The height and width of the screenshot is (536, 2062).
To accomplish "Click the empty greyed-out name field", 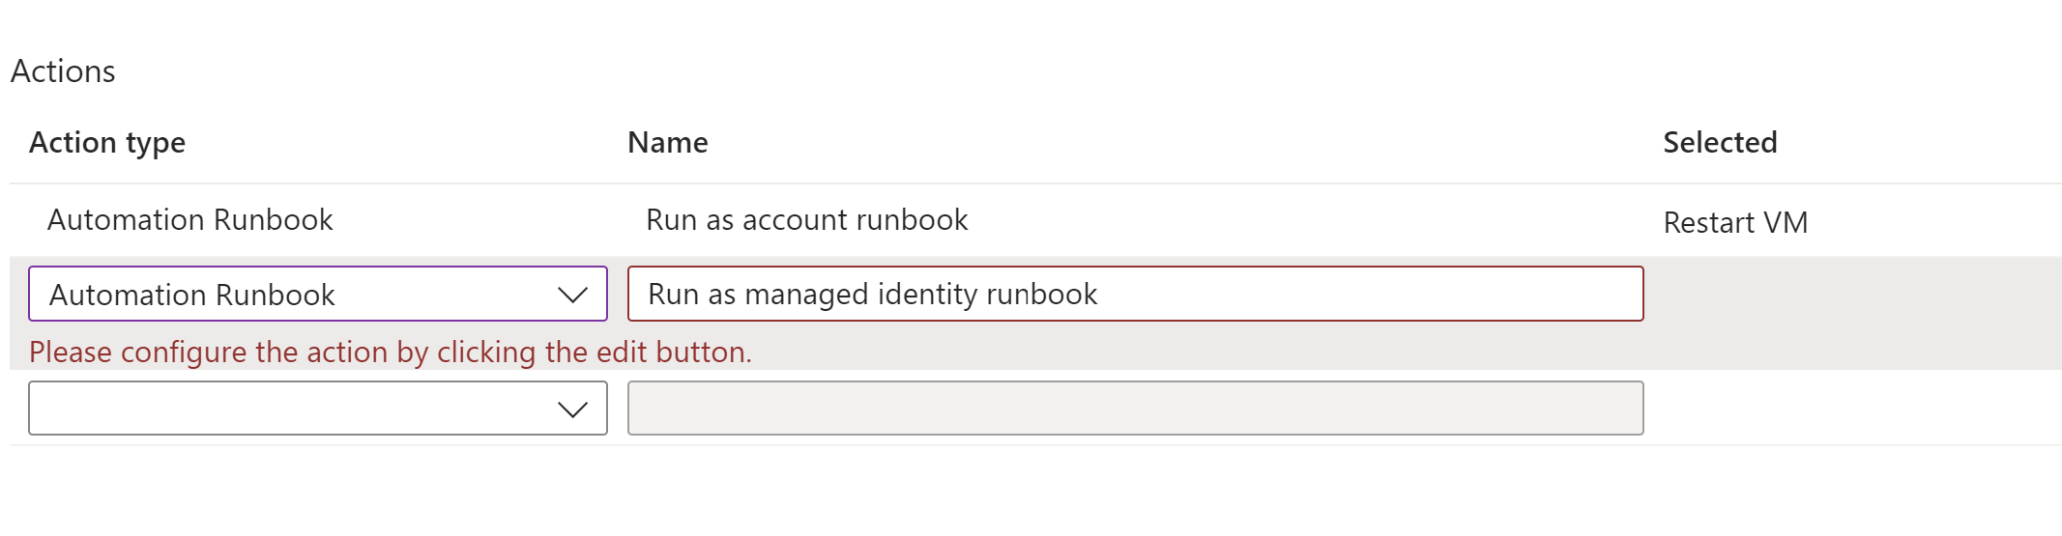I will click(x=1135, y=409).
